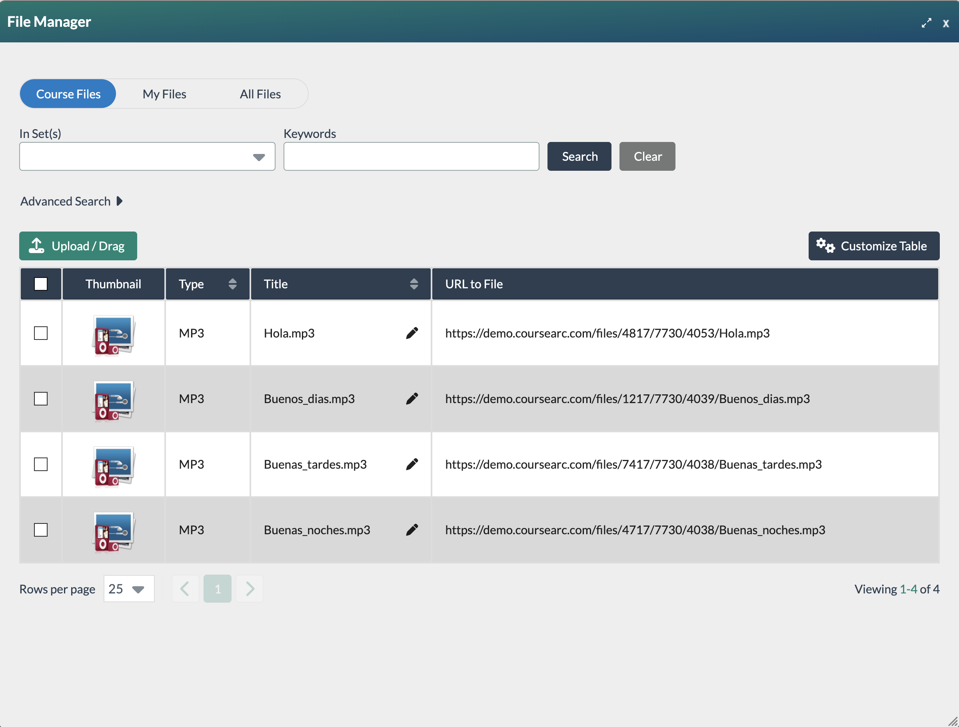
Task: Check the box for Hola.mp3
Action: tap(41, 333)
